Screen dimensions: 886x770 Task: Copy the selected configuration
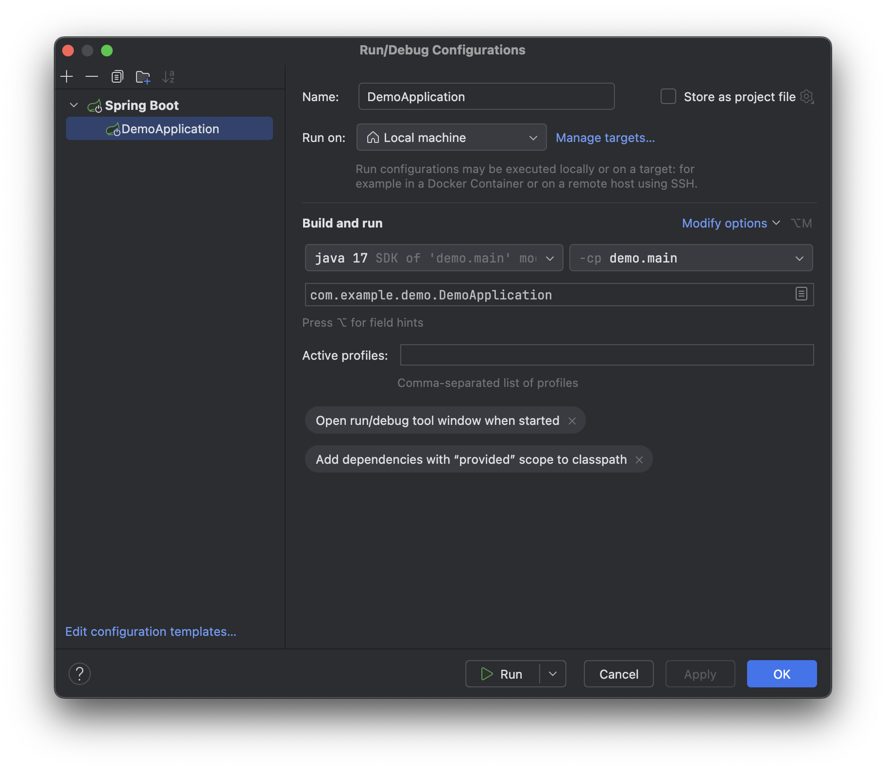[x=117, y=76]
